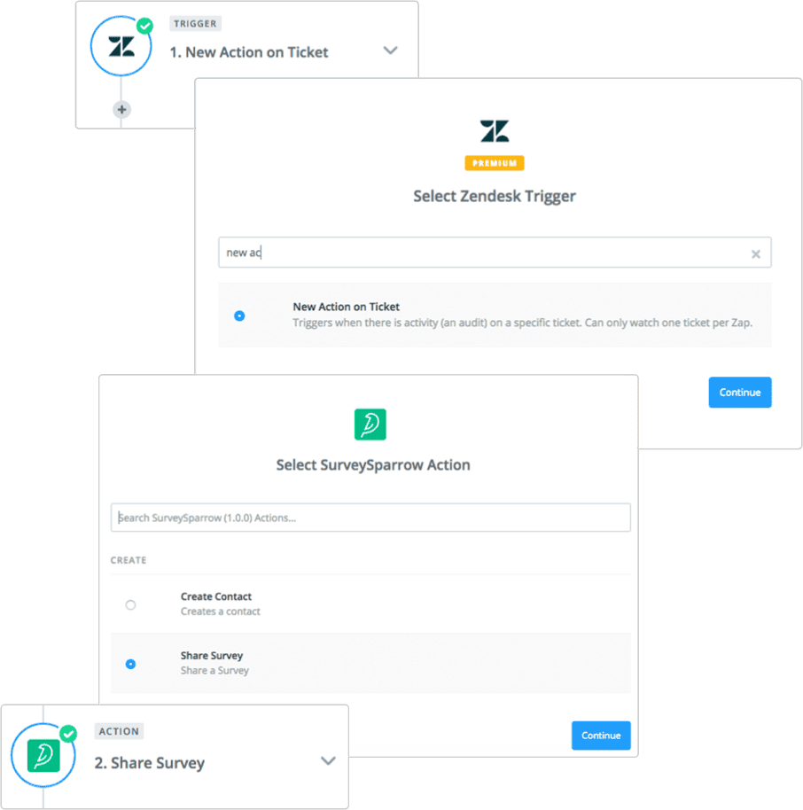Click the plus icon to add a step

pos(122,110)
